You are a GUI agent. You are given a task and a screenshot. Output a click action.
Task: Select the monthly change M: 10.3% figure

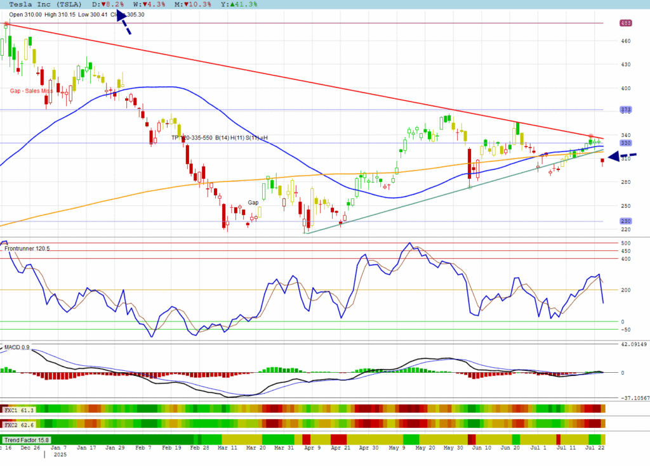click(193, 4)
